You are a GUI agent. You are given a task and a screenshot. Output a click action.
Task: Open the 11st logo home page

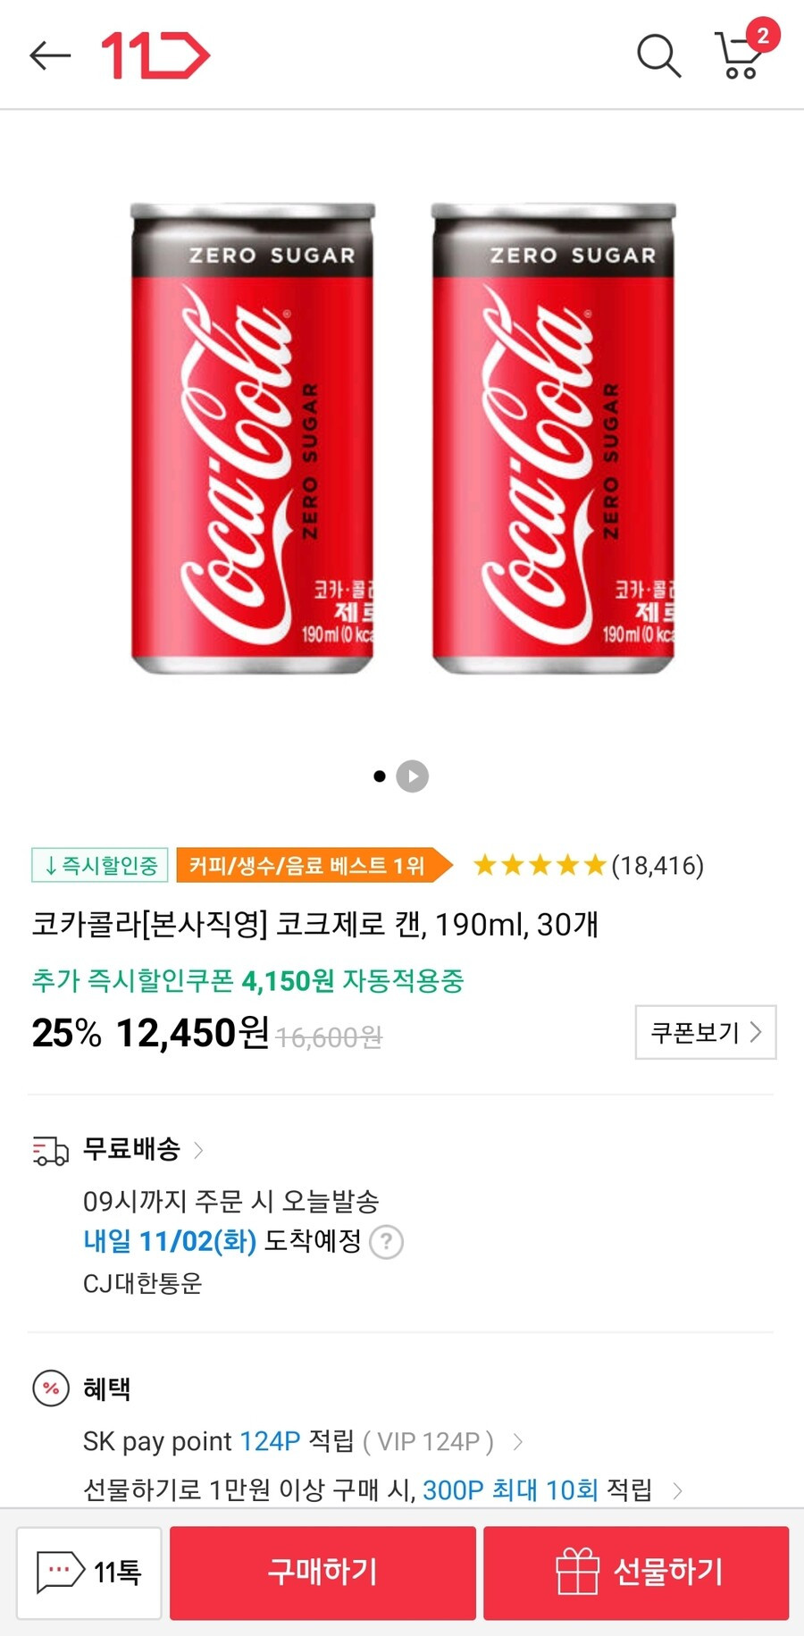click(x=155, y=55)
